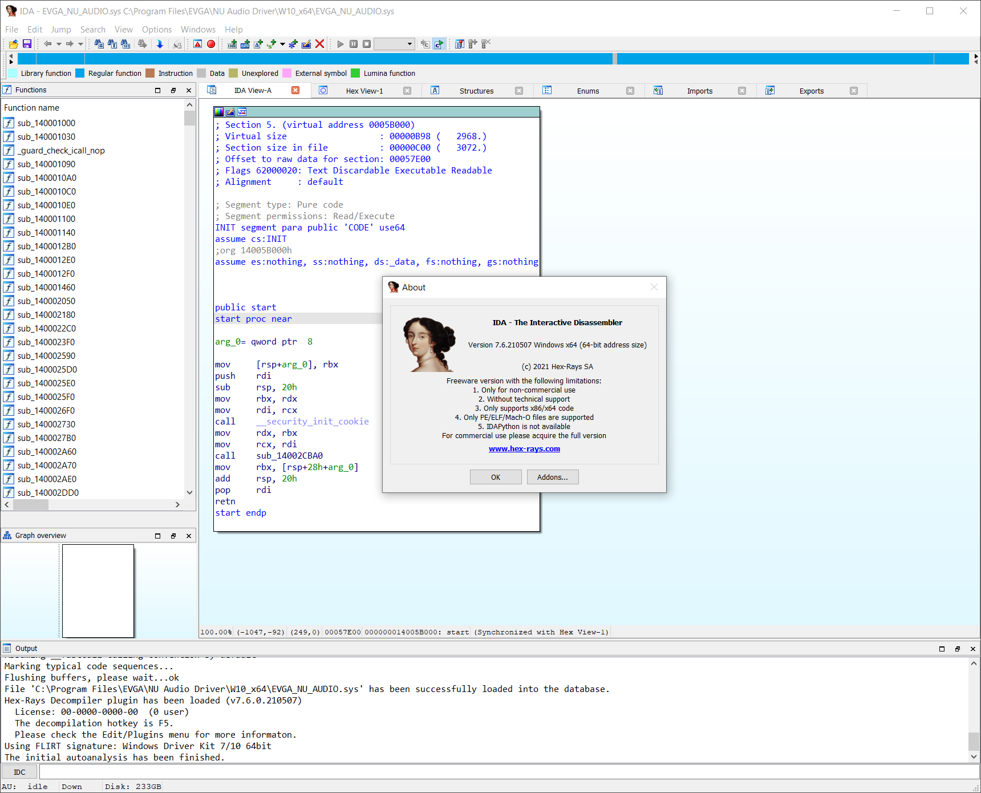Close the Functions panel

click(x=189, y=90)
